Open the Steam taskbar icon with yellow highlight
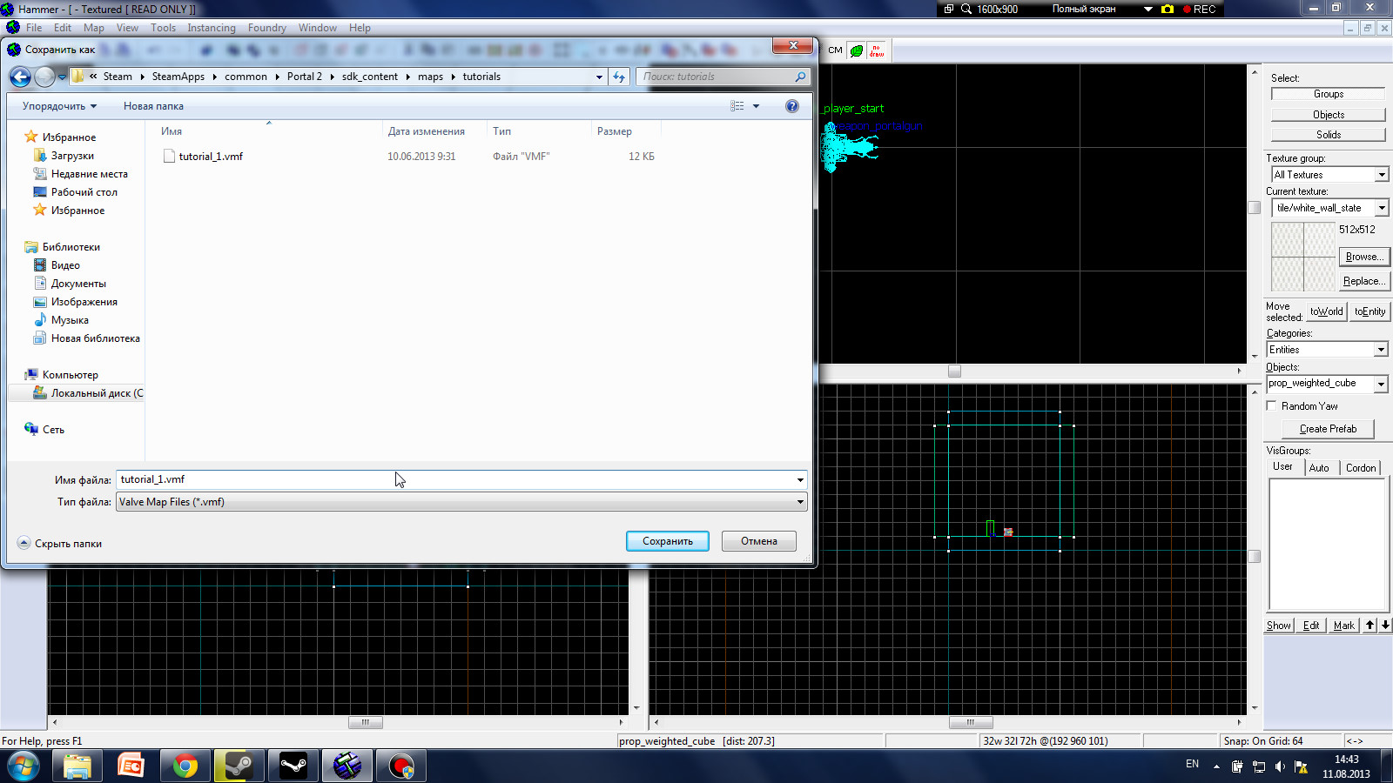1393x783 pixels. [239, 766]
